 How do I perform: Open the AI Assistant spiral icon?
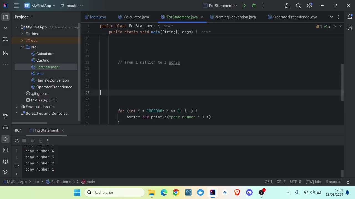click(x=350, y=28)
